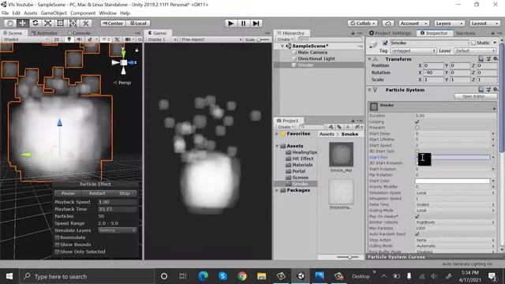Collapse the Assets folder tree
Screen dimensions: 505x284
coord(277,146)
